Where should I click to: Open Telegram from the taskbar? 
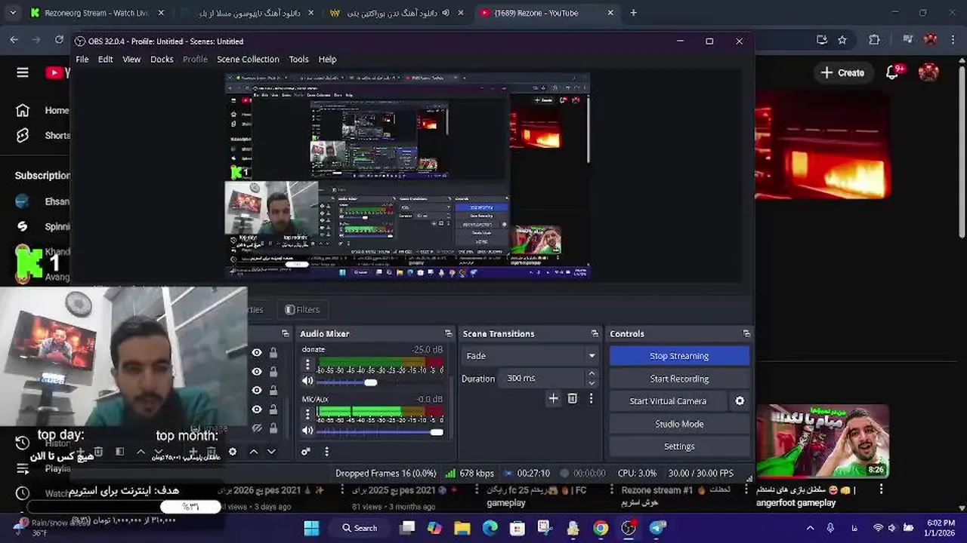[x=657, y=528]
